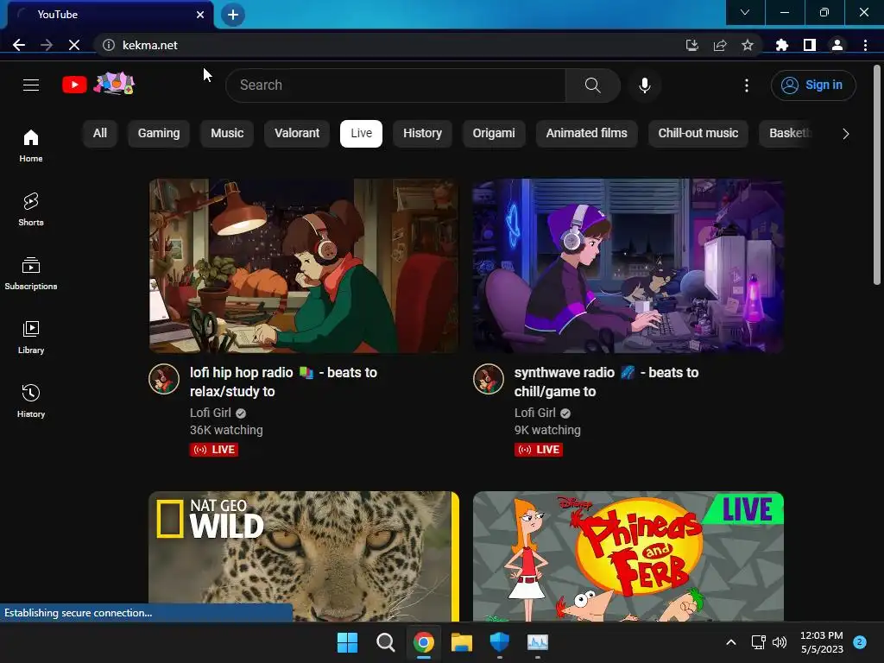The width and height of the screenshot is (884, 663).
Task: Click "9K watching" text
Action: pos(547,430)
